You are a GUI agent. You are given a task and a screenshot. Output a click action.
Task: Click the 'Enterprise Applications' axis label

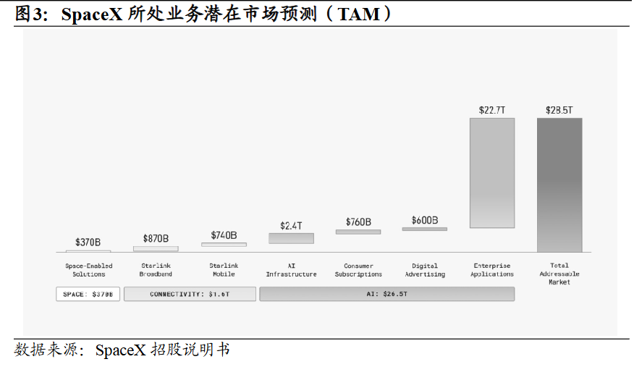pos(492,270)
